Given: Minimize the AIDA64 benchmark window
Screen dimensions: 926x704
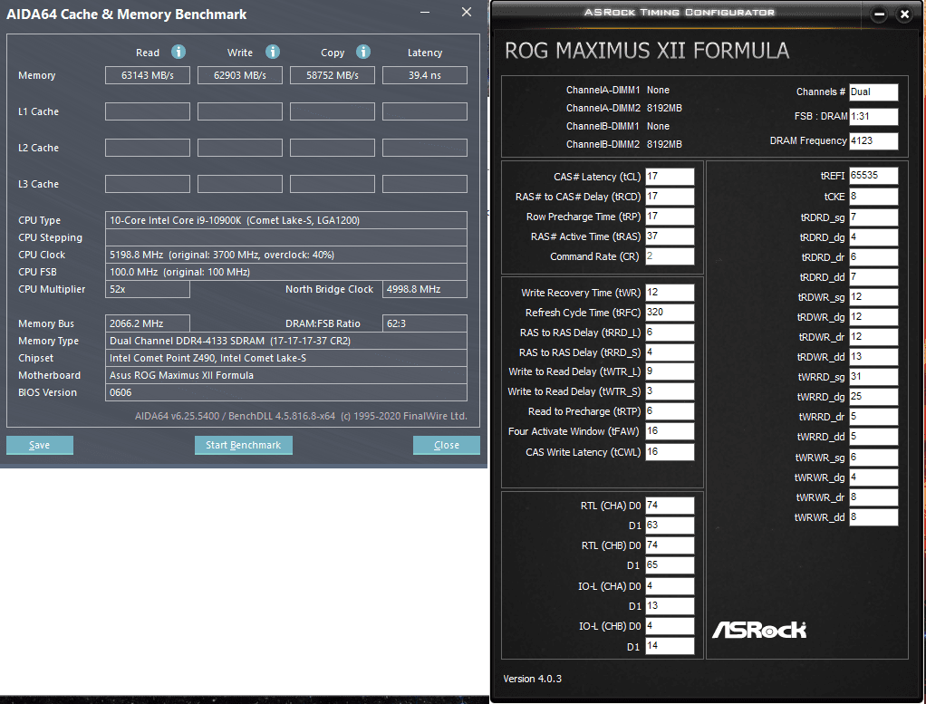Looking at the screenshot, I should point(425,12).
